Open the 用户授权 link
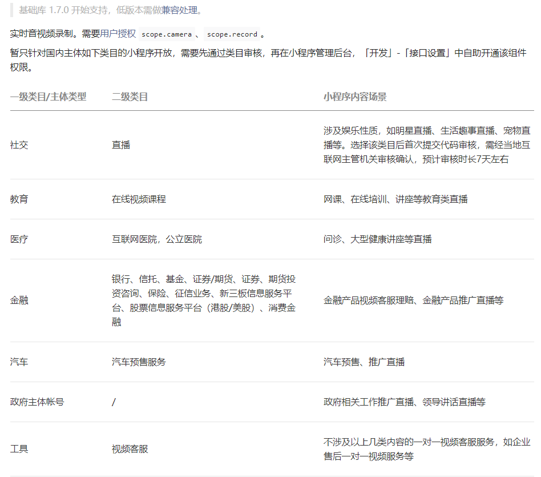This screenshot has width=541, height=477. pyautogui.click(x=118, y=34)
